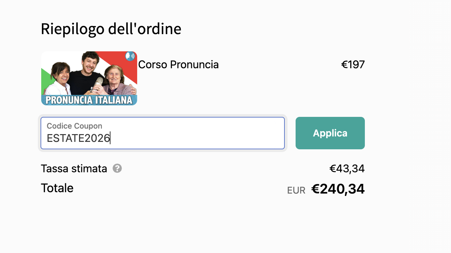Screen dimensions: 451x253
Task: Select the Corso Pronuncia product name
Action: 178,65
